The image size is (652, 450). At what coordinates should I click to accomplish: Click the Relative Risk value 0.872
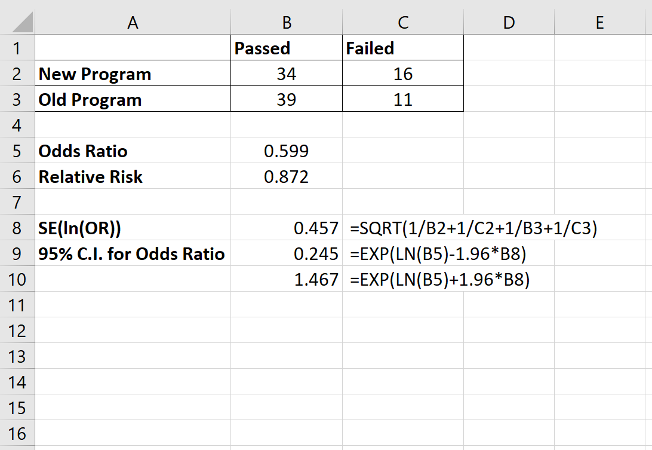(x=287, y=176)
